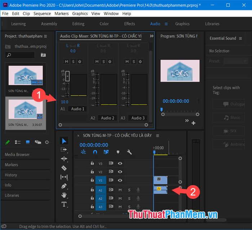Screen dimensions: 252x230
Task: Toggle nest insert sequence option icon
Action: point(84,152)
